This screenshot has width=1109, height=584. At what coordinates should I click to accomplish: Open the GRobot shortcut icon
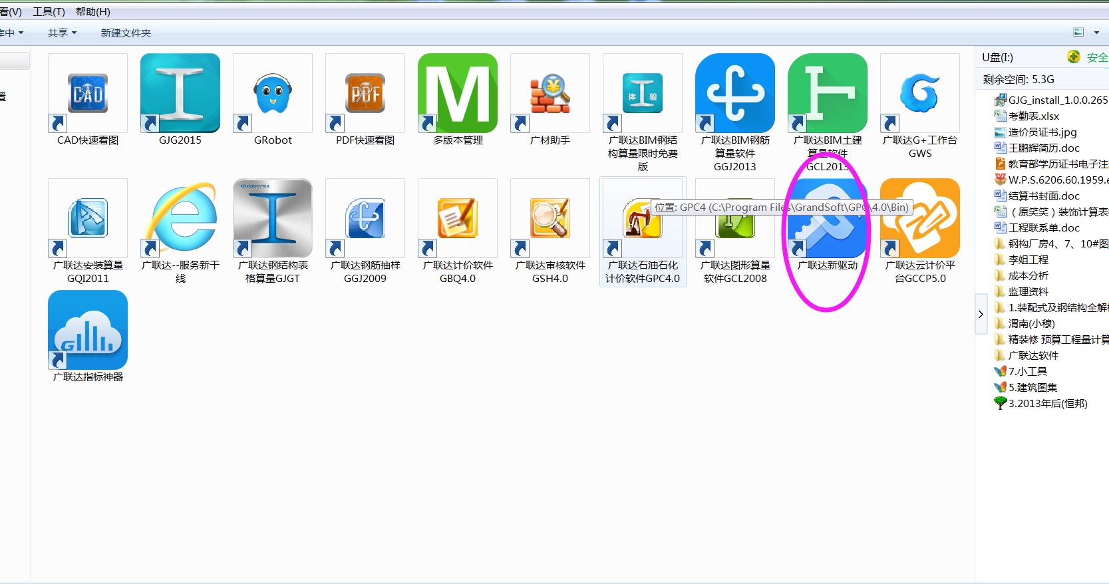pyautogui.click(x=273, y=93)
